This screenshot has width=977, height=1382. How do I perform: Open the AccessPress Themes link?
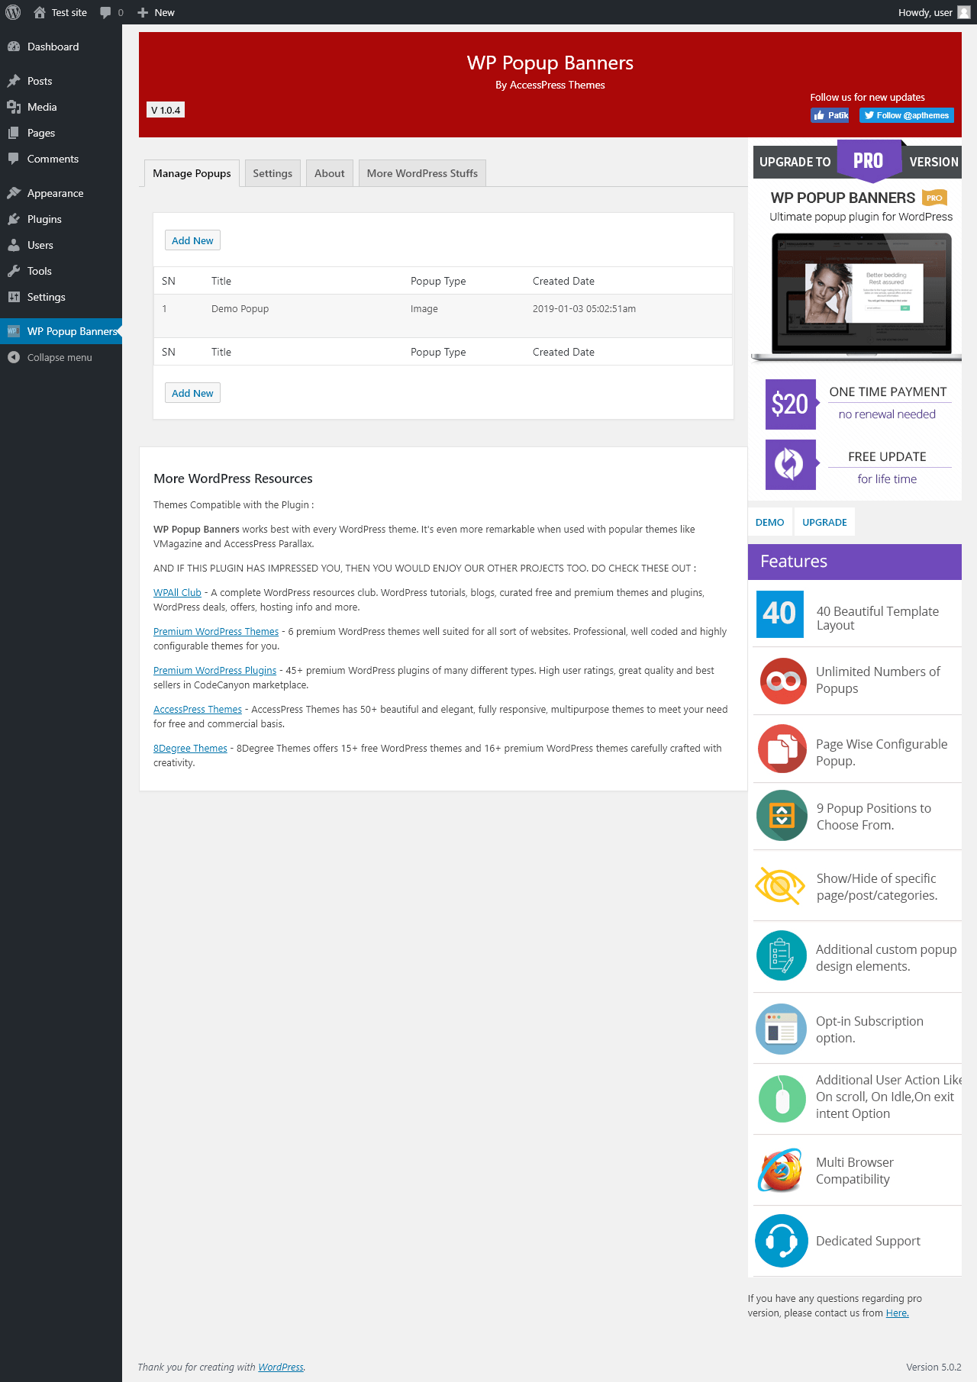point(198,709)
